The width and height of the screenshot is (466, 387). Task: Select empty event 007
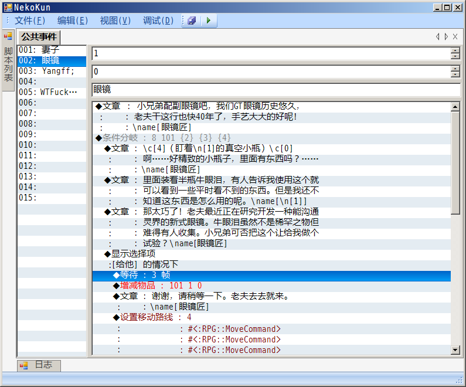(52, 113)
